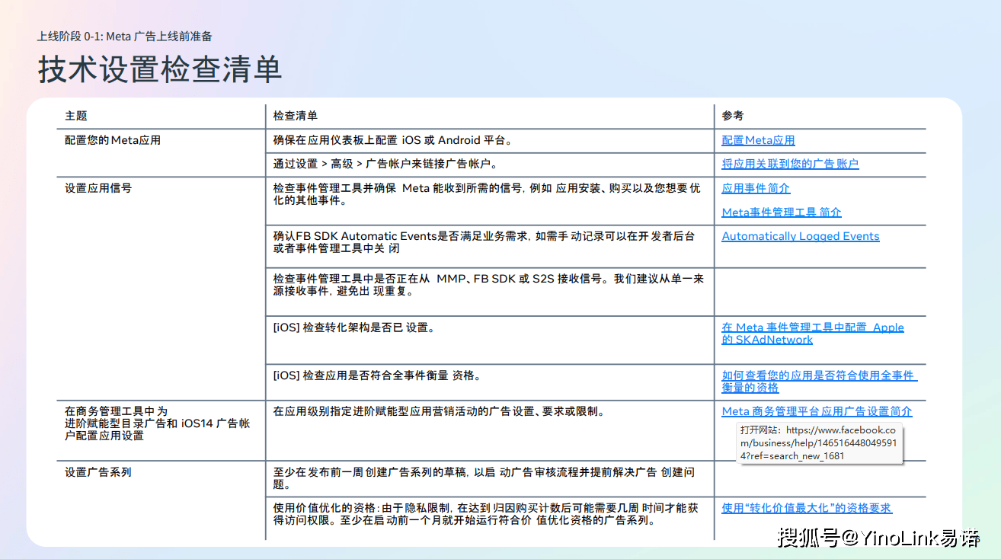
Task: Open the 全事件衡量的资格 reference link
Action: [819, 382]
